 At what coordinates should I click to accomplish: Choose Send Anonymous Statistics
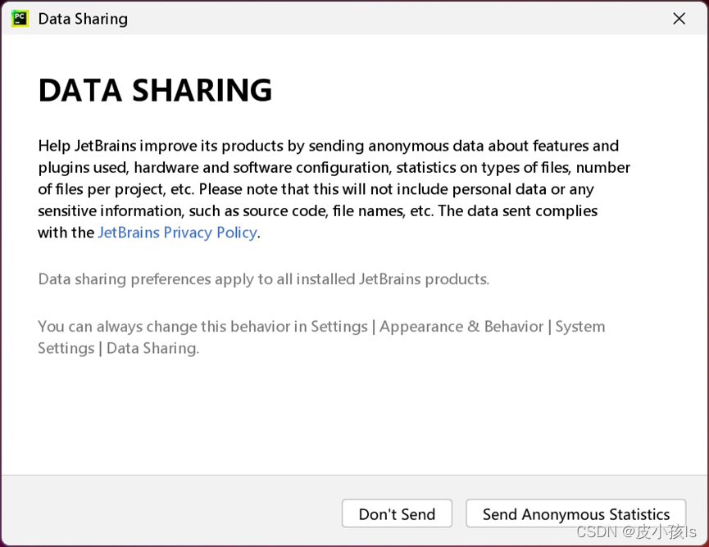click(x=575, y=514)
